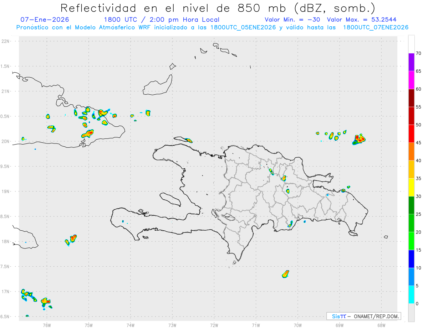Click the purple 65–70 dBZ colorbar segment
The height and width of the screenshot is (330, 428).
[x=411, y=62]
